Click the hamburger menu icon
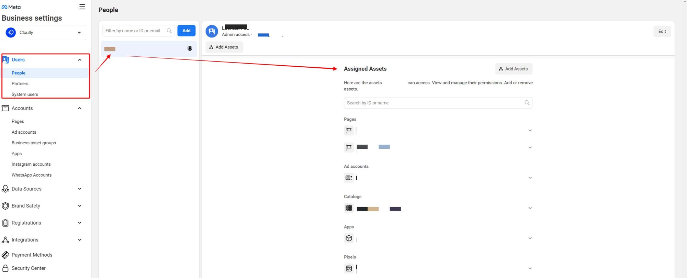687x278 pixels. (82, 7)
